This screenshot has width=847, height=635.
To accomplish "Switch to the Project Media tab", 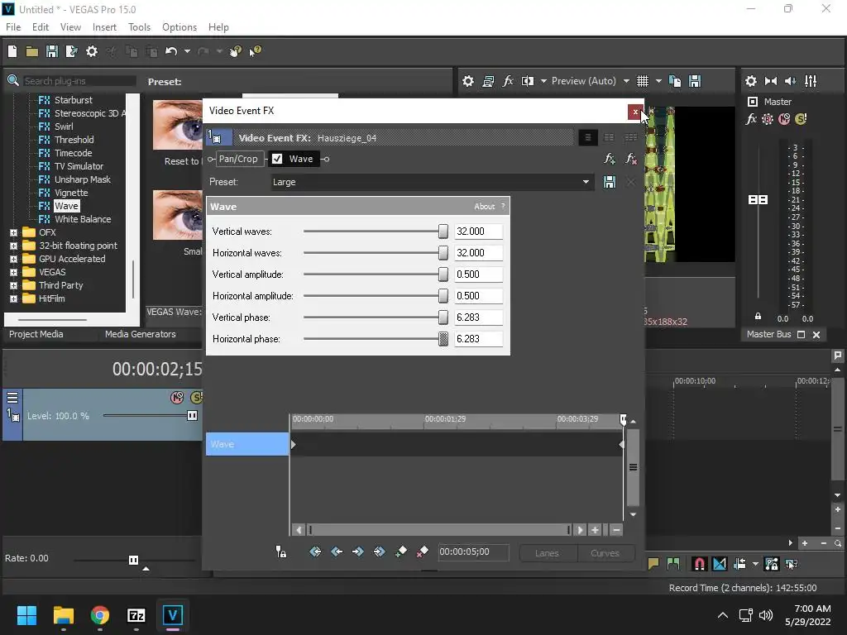I will pos(36,334).
